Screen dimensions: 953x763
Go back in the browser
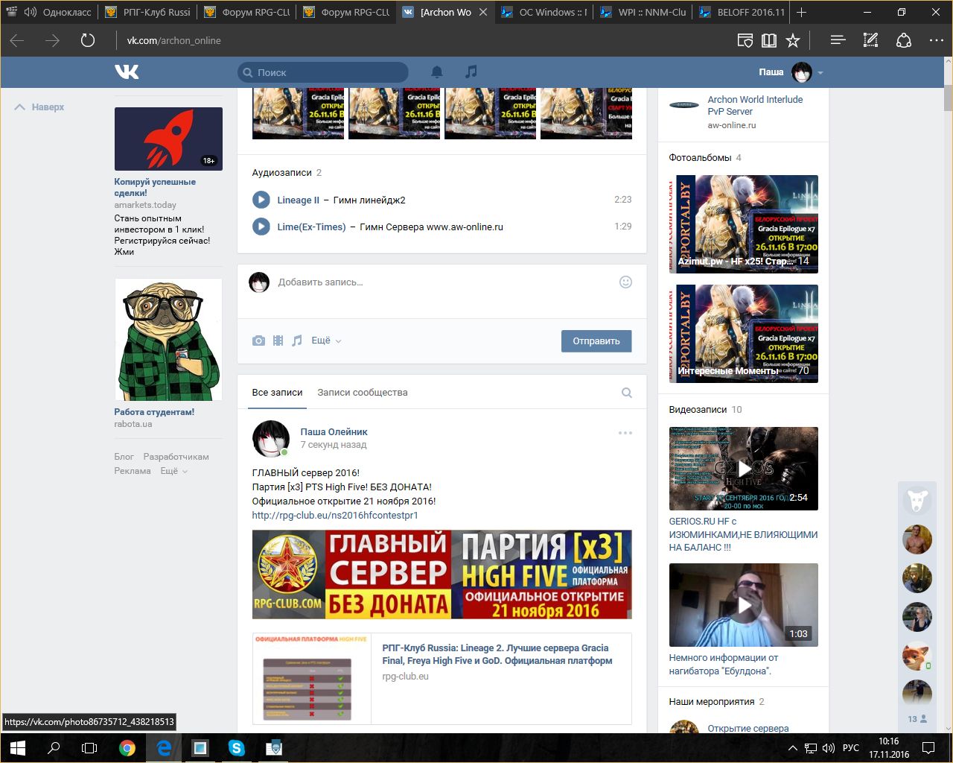click(17, 40)
